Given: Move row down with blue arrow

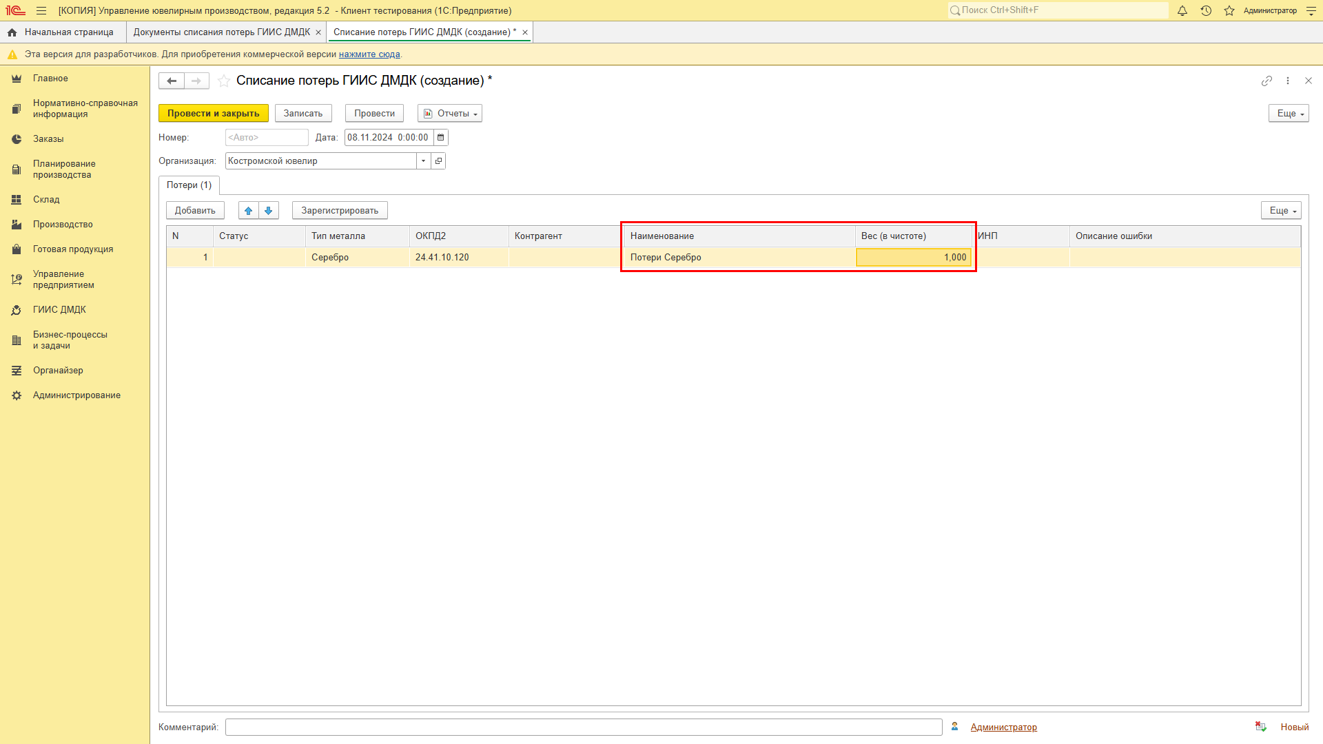Looking at the screenshot, I should point(269,211).
